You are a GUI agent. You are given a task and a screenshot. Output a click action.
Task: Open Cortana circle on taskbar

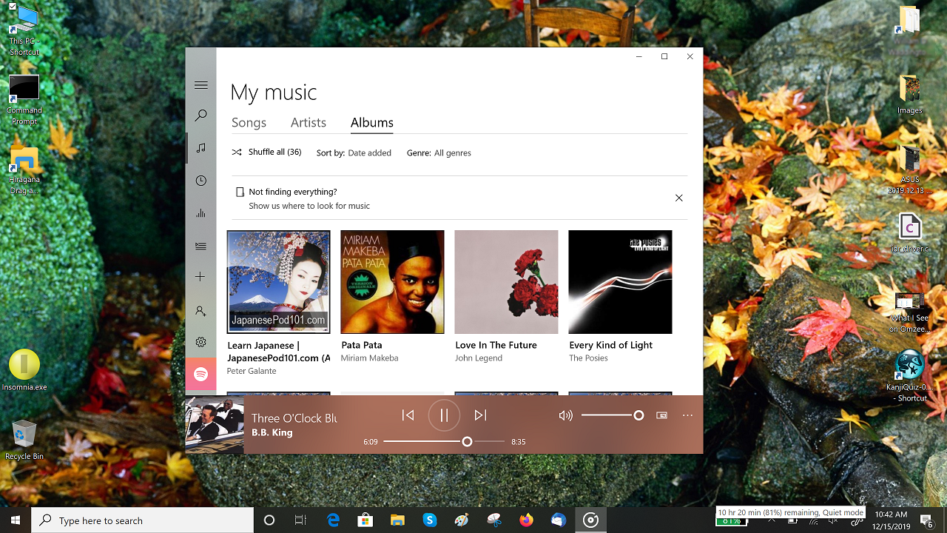[269, 520]
